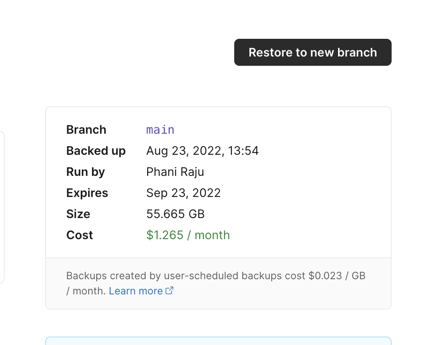The image size is (422, 345).
Task: Click the Backed up row label
Action: pyautogui.click(x=95, y=151)
